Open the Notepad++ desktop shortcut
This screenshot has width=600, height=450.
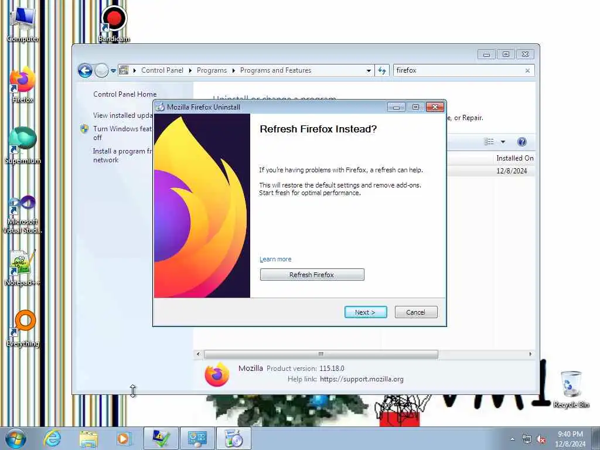[23, 268]
